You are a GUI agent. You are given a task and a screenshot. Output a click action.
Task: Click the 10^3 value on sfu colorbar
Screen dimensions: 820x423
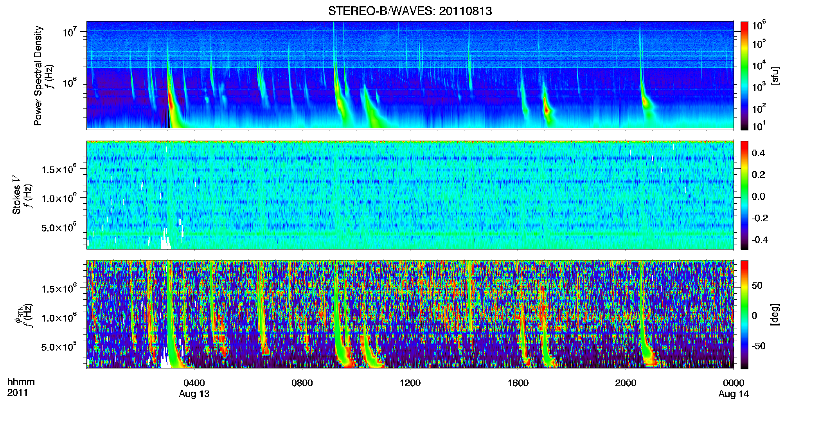click(759, 87)
